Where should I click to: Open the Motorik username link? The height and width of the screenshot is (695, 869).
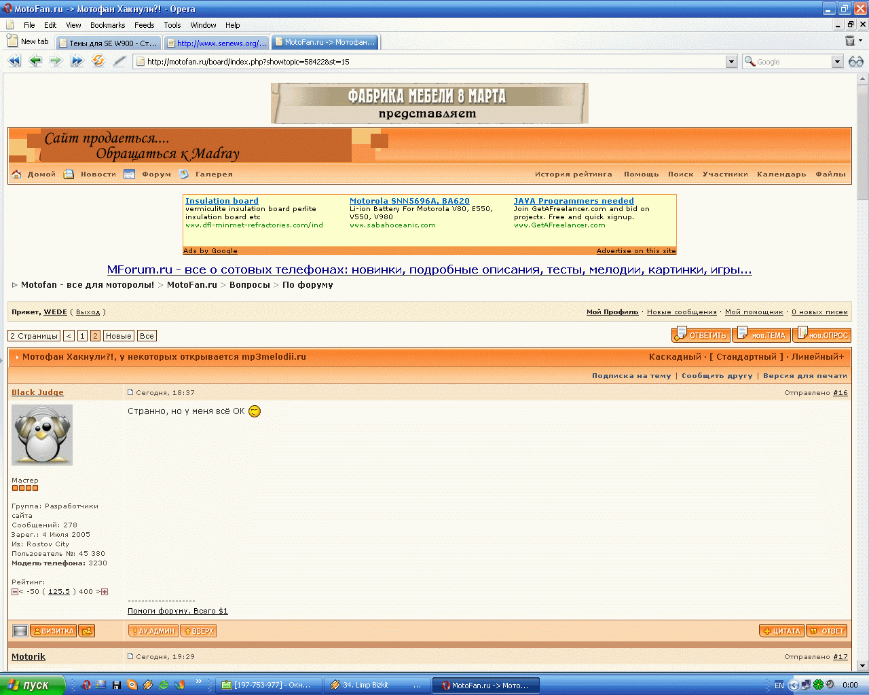(x=29, y=657)
